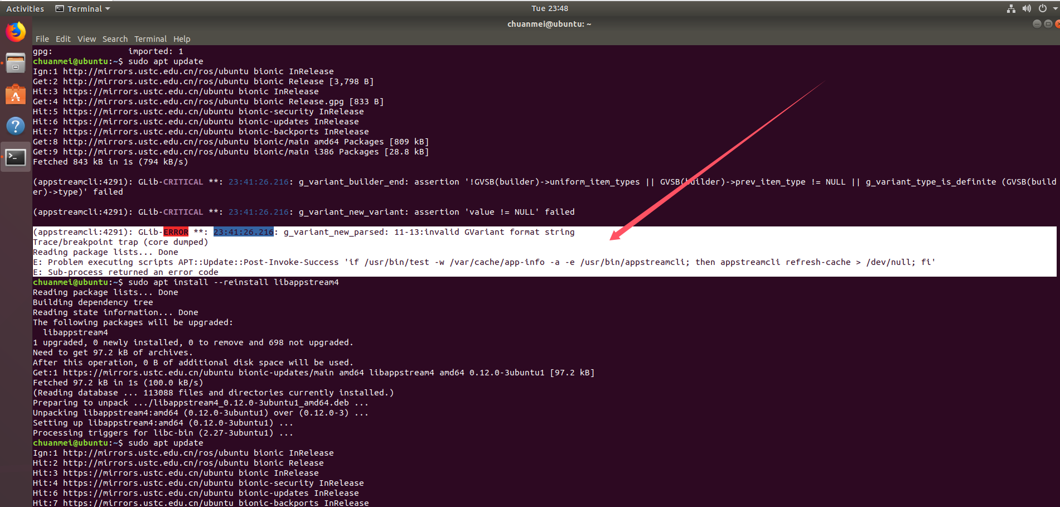Open Firefox from the dock
The width and height of the screenshot is (1060, 507).
[x=15, y=32]
